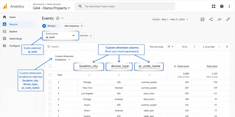This screenshot has height=117, width=235.
Task: Sort by the Event count column header
Action: [183, 66]
